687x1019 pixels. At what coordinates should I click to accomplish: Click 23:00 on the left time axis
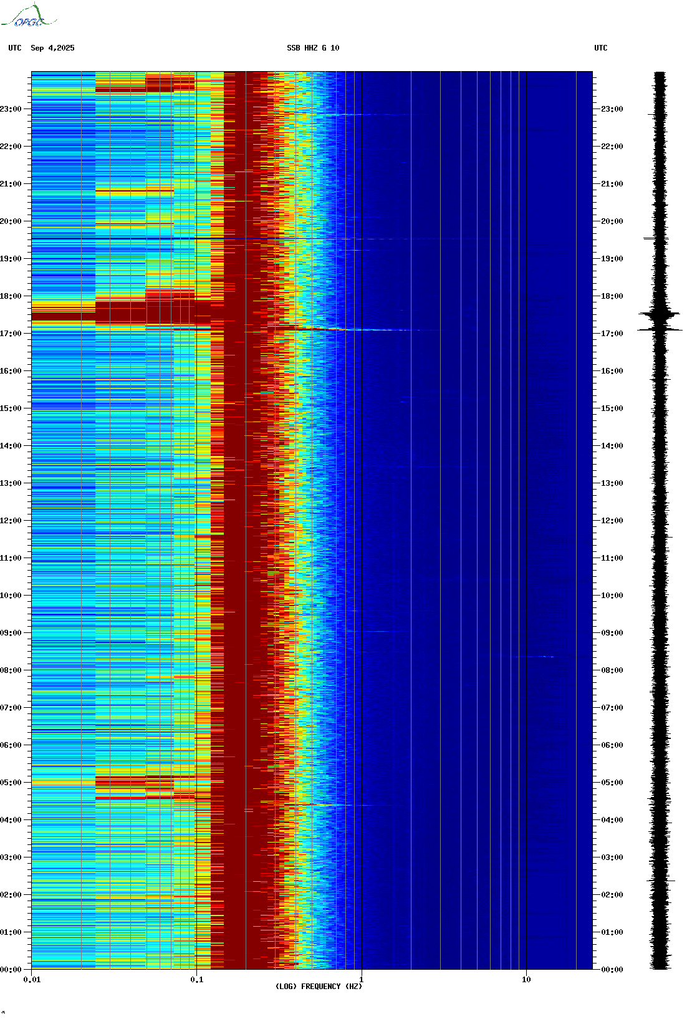point(11,109)
